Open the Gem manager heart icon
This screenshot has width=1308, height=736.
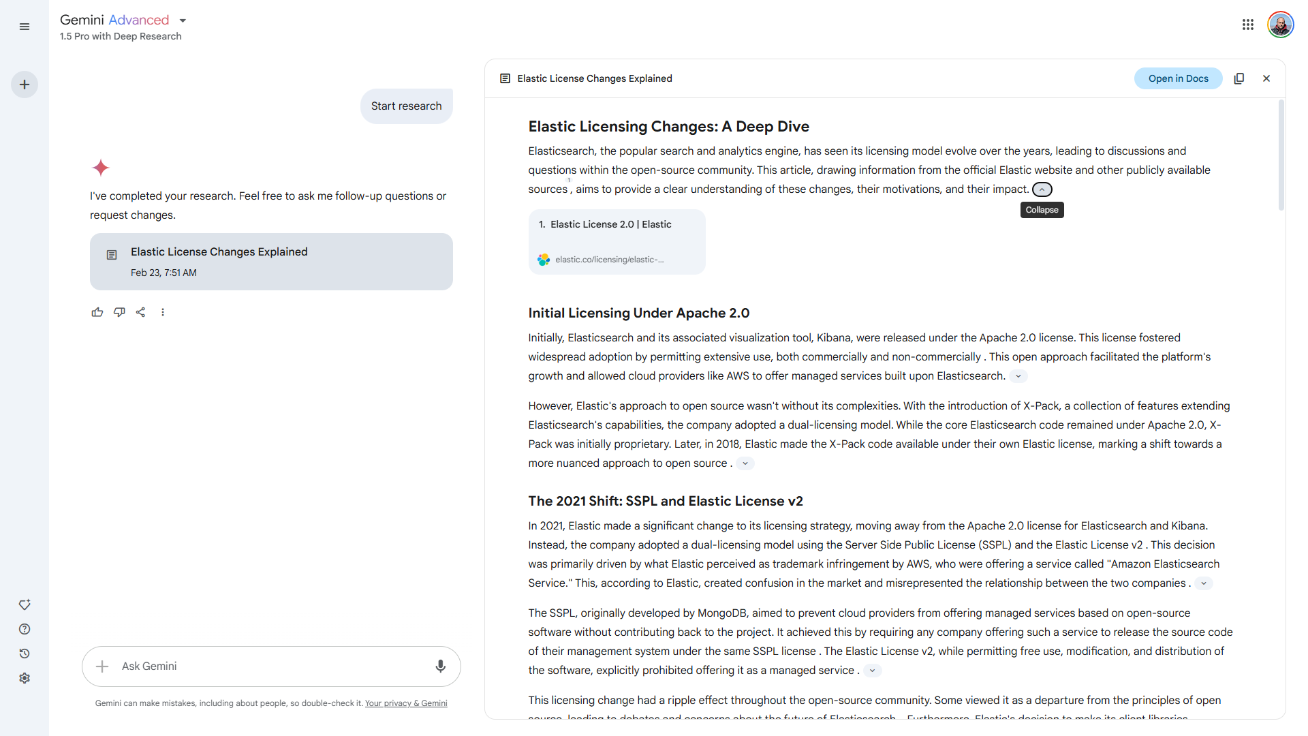pyautogui.click(x=25, y=604)
